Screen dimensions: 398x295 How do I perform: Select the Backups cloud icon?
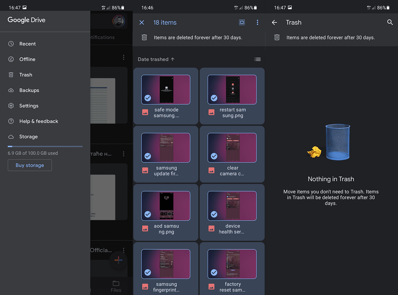11,90
